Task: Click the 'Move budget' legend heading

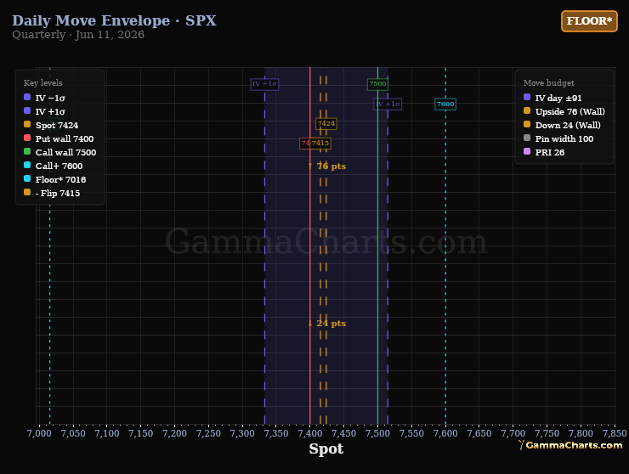Action: point(549,82)
